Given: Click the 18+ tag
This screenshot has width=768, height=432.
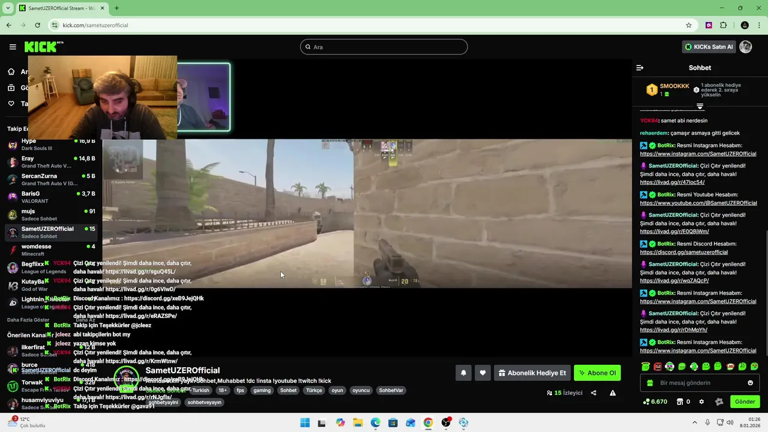Looking at the screenshot, I should 223,390.
